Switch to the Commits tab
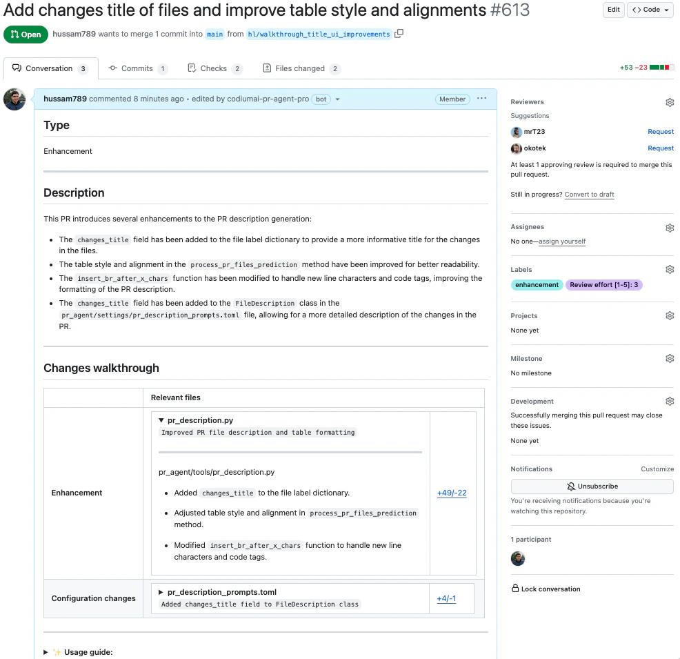Screen dimensions: 680x659 tap(138, 68)
